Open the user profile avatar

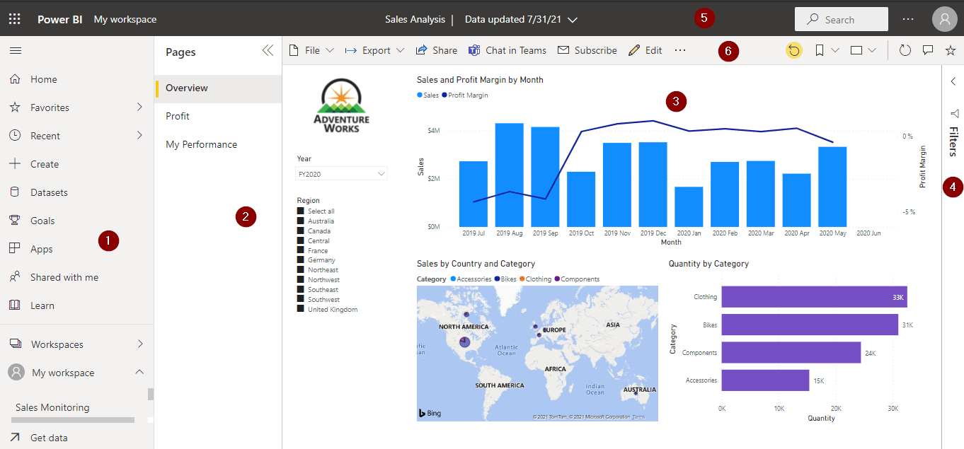pyautogui.click(x=944, y=19)
